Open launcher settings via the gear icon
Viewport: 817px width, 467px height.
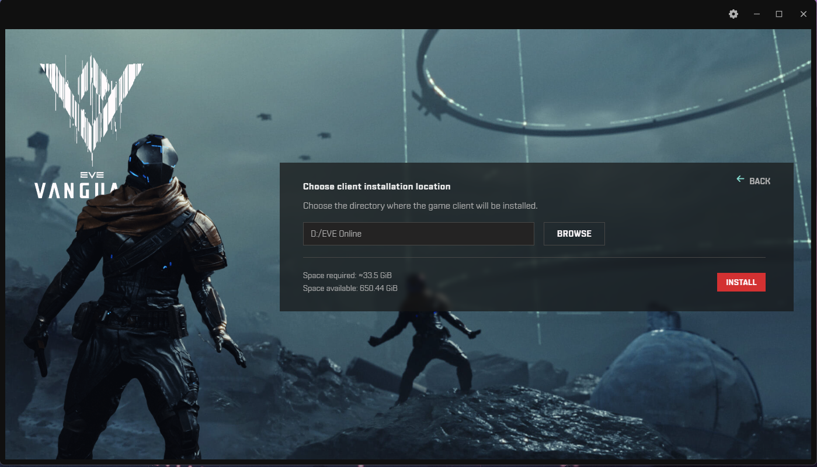(x=733, y=14)
